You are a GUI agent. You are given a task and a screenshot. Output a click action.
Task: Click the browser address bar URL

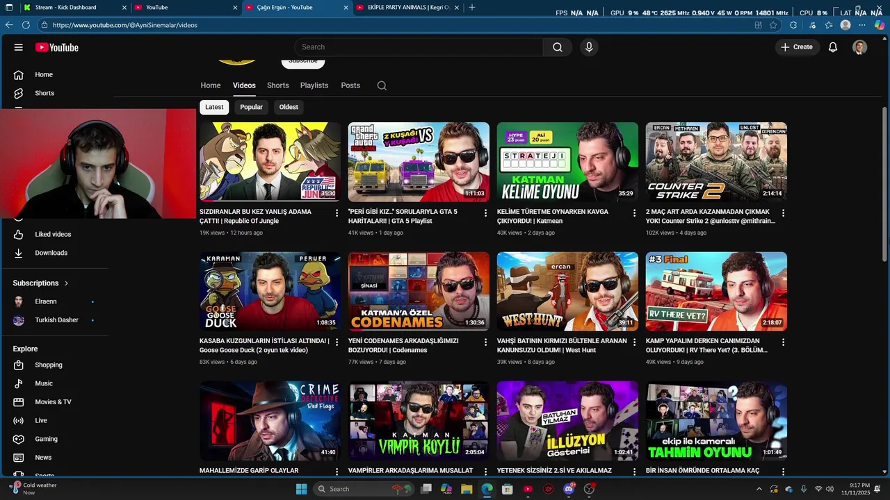[125, 25]
